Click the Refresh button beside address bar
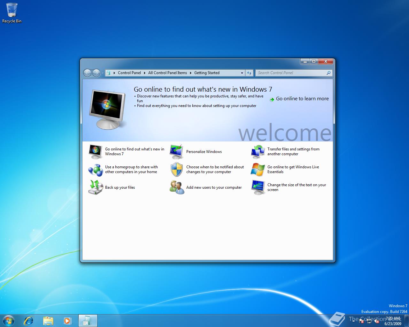Image resolution: width=409 pixels, height=327 pixels. click(249, 73)
